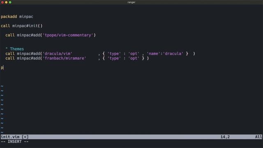
Task: Click 'call' before minpac#init()
Action: tap(5, 26)
